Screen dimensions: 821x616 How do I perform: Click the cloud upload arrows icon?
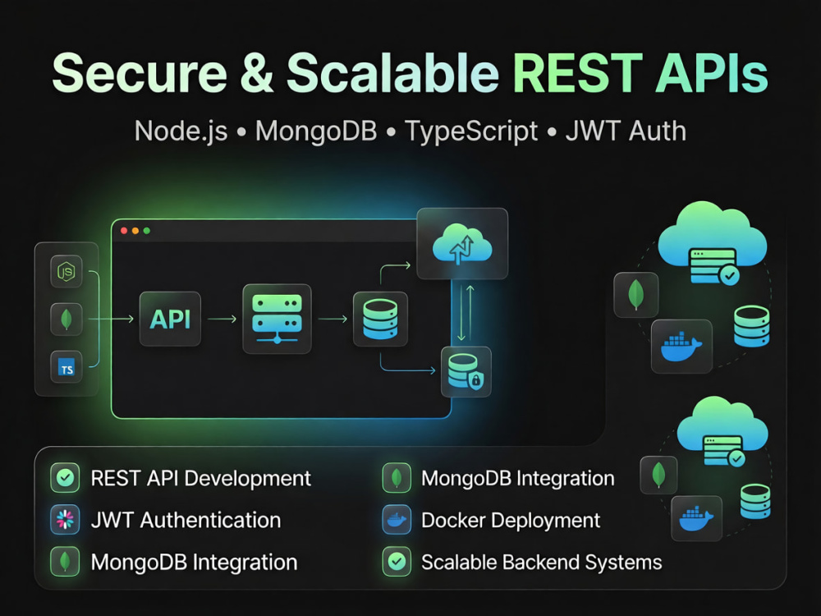[x=462, y=244]
